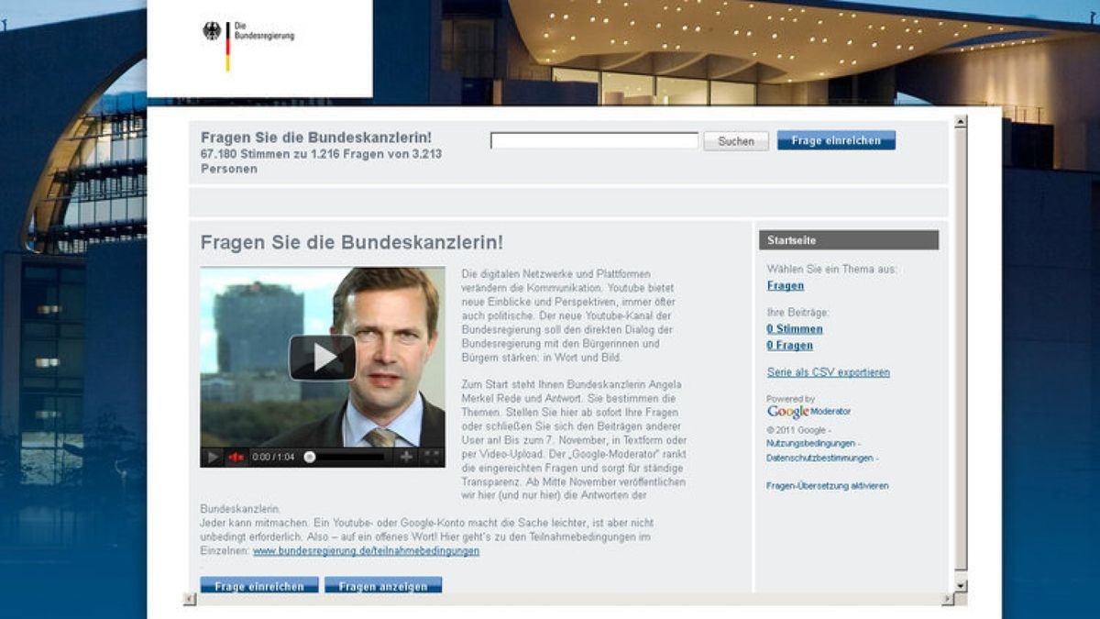Open the 0 Fragen link
Screen dimensions: 1100x619
(789, 345)
